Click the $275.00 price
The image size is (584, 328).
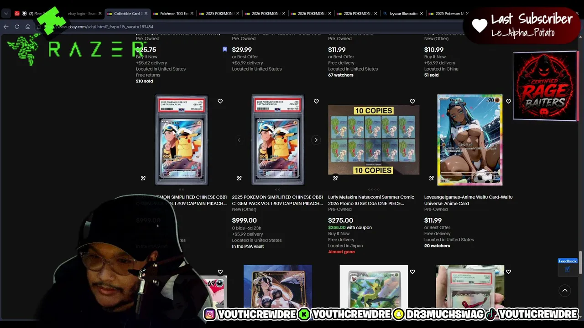click(x=341, y=220)
